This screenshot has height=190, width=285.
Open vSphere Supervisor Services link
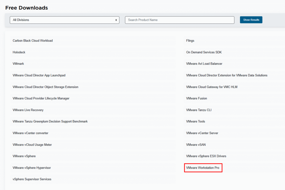pos(32,179)
